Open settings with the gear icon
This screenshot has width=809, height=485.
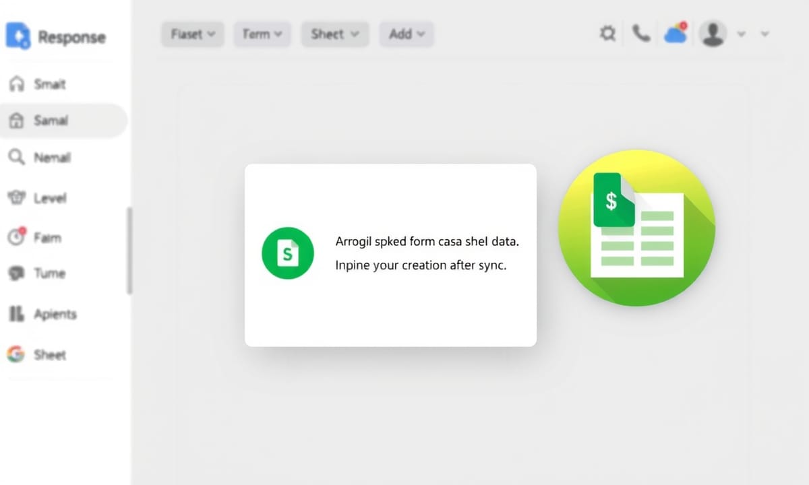point(607,34)
